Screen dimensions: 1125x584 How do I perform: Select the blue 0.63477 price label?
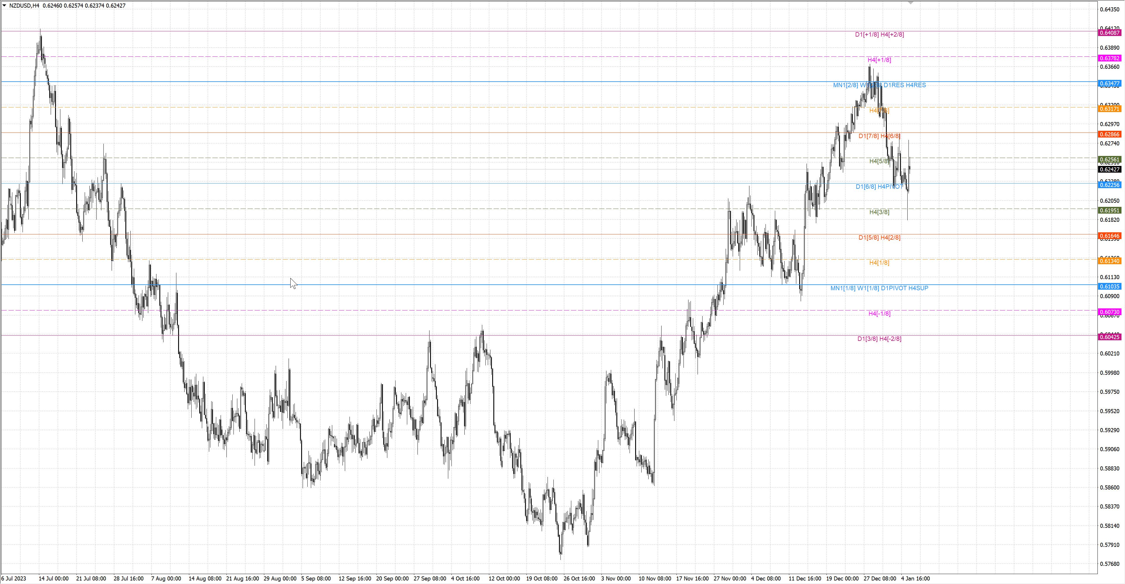click(x=1109, y=83)
